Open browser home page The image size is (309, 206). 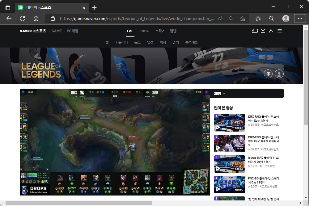click(x=36, y=19)
